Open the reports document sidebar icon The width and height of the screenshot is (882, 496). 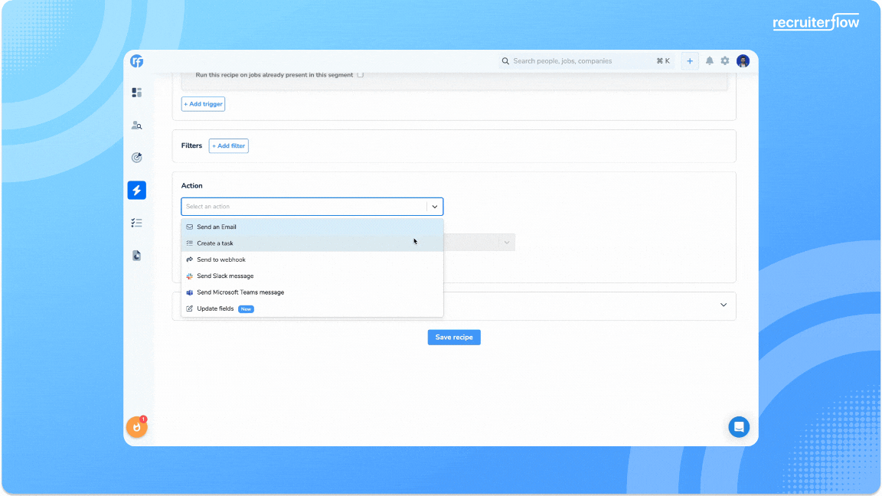tap(137, 256)
